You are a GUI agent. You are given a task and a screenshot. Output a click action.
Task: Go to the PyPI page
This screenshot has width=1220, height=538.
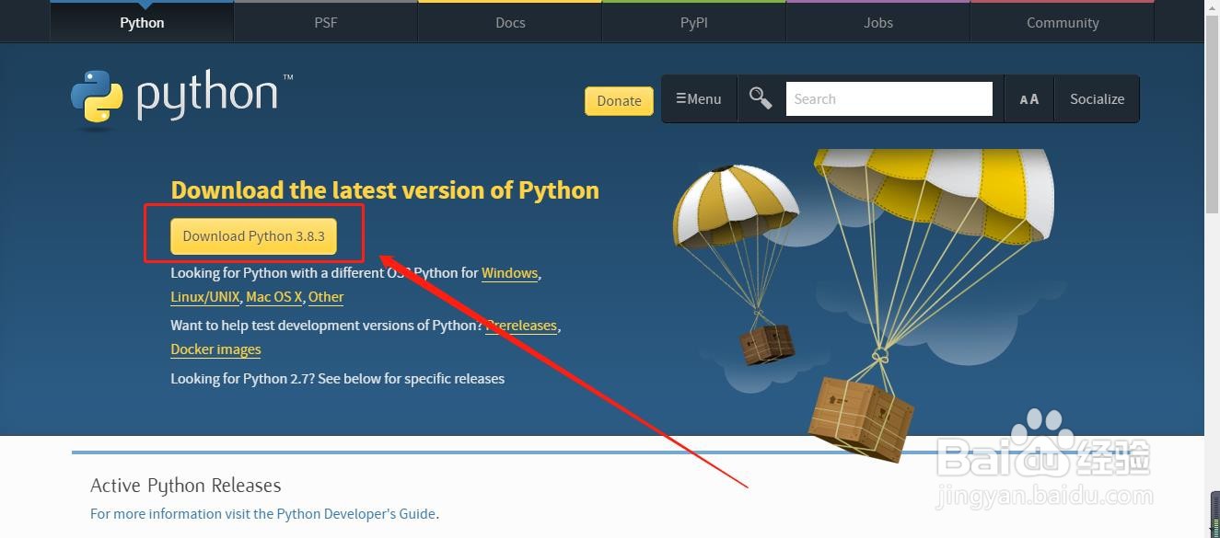(x=693, y=22)
